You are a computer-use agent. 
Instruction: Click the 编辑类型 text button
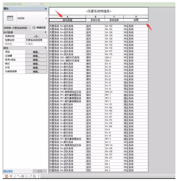point(41,28)
